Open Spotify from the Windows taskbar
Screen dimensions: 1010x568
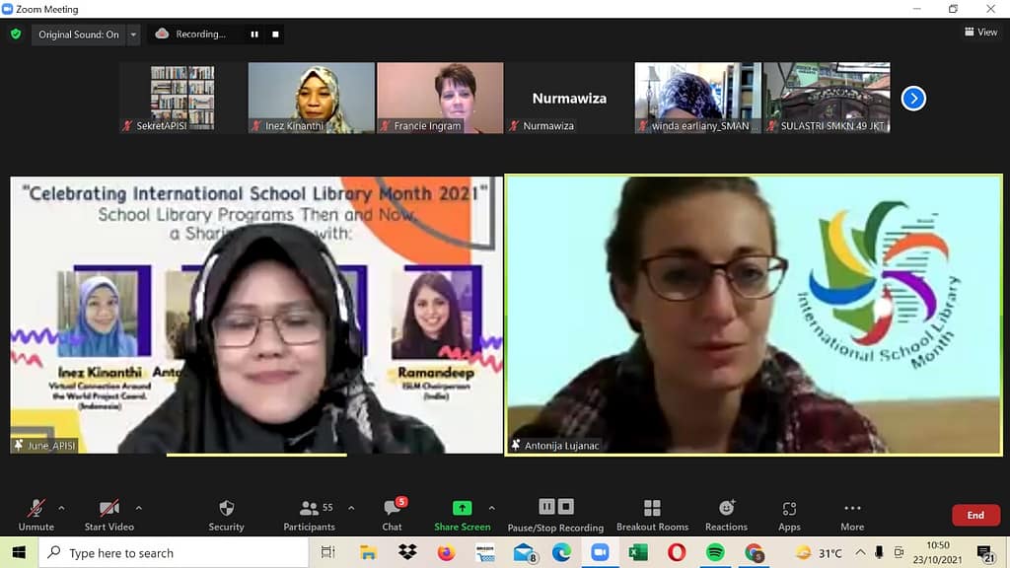coord(715,552)
